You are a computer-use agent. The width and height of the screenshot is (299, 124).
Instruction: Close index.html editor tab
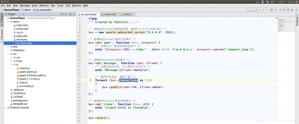pyautogui.click(x=117, y=15)
